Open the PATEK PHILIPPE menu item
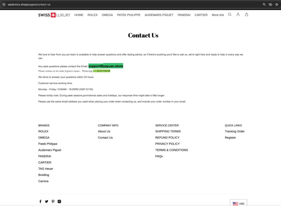281x206 pixels. point(129,15)
